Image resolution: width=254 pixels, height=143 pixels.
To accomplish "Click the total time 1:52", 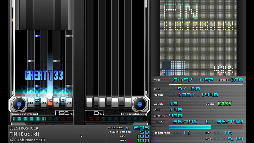I will (x=206, y=80).
